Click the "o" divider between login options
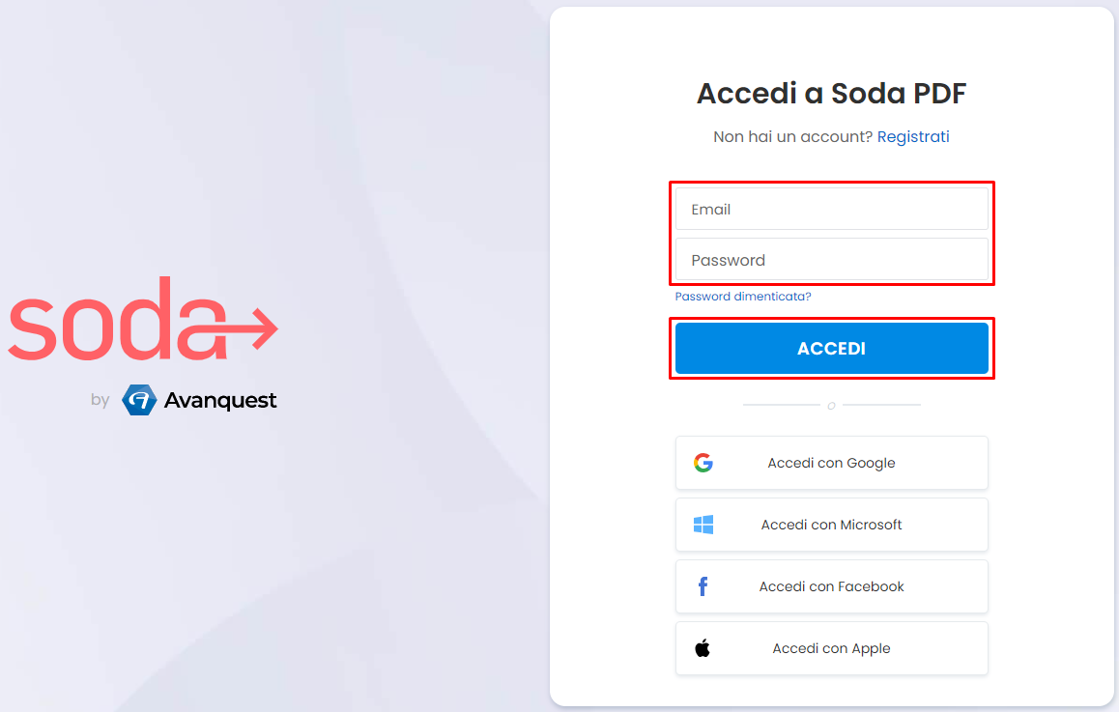 tap(831, 406)
